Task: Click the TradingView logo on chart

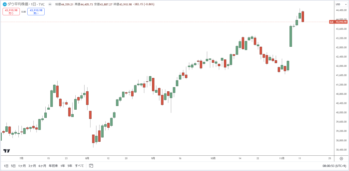Action: coord(7,151)
